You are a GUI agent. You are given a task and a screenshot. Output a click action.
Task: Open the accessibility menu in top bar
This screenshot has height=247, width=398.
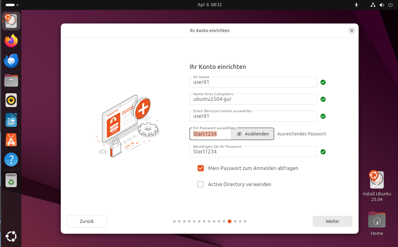(356, 5)
